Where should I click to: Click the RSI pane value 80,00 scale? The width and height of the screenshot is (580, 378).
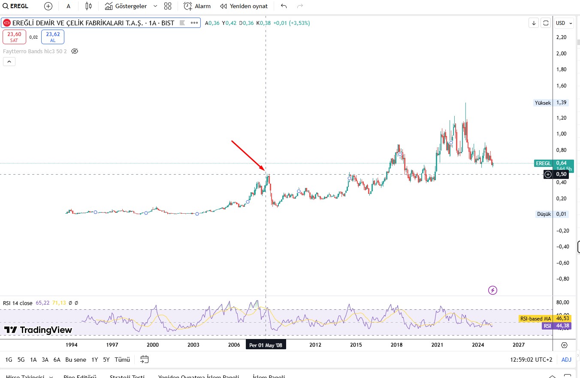coord(562,302)
